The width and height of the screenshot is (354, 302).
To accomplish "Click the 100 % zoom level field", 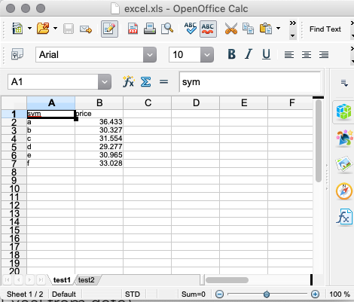I will coord(340,294).
